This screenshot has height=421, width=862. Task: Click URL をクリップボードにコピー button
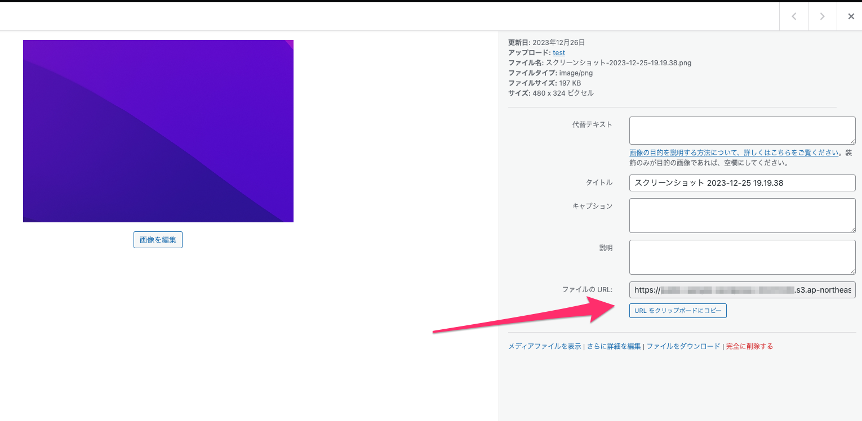click(677, 310)
